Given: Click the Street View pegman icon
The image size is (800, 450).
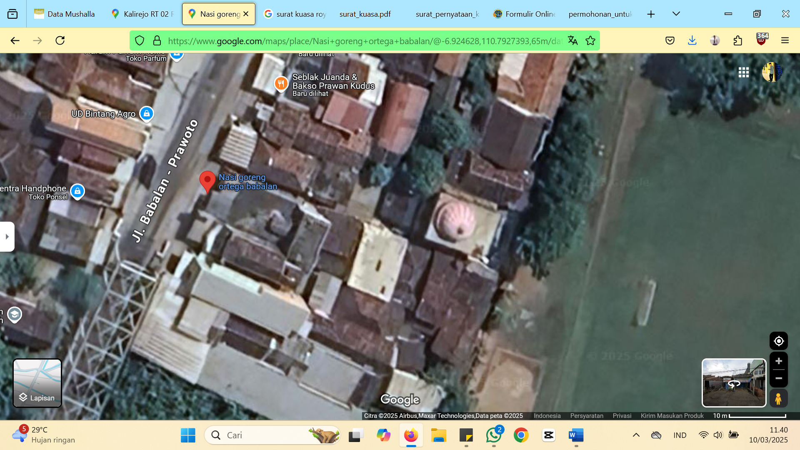Looking at the screenshot, I should [778, 398].
